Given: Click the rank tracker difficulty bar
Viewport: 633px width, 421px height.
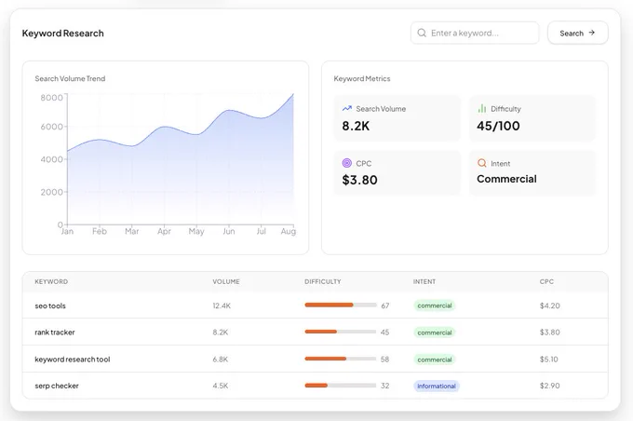Looking at the screenshot, I should tap(341, 332).
